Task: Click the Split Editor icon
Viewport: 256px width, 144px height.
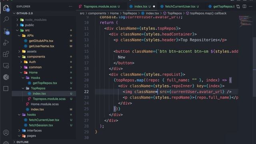Action: (244, 6)
